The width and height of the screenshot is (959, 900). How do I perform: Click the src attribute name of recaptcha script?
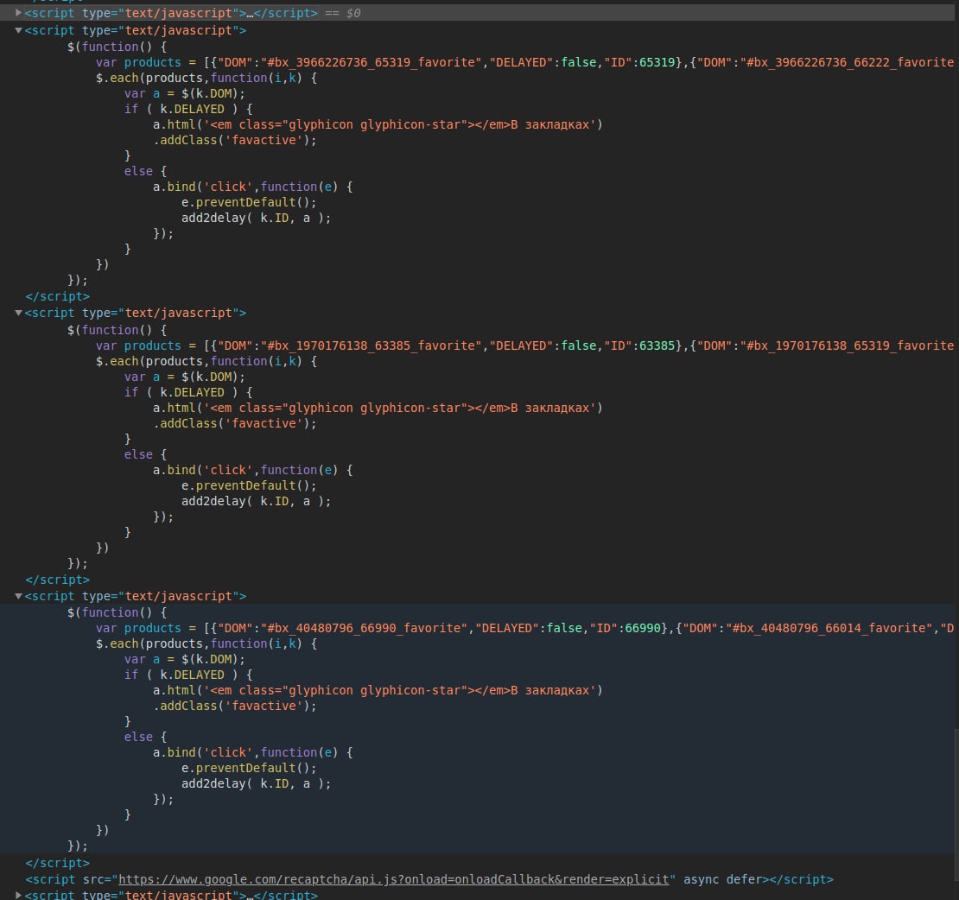93,879
